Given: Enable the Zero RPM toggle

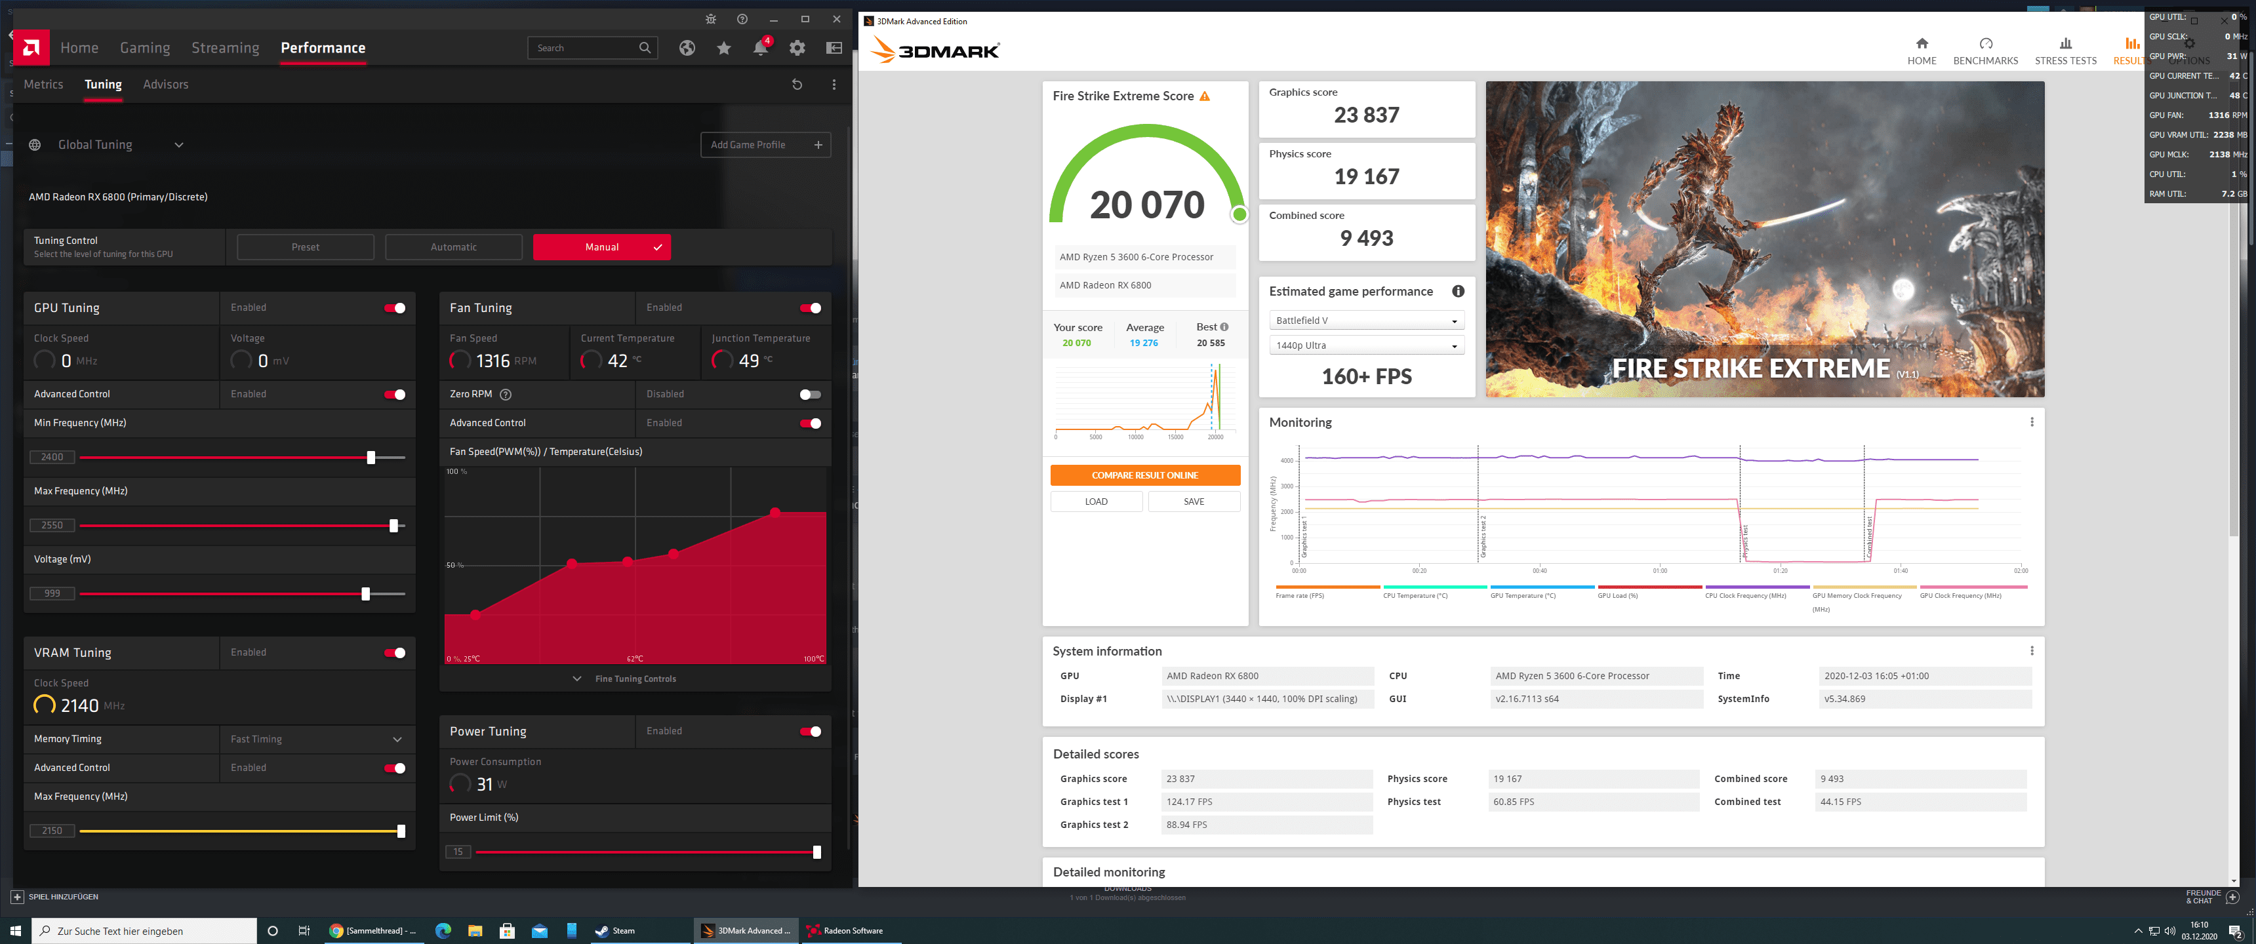Looking at the screenshot, I should click(x=811, y=394).
